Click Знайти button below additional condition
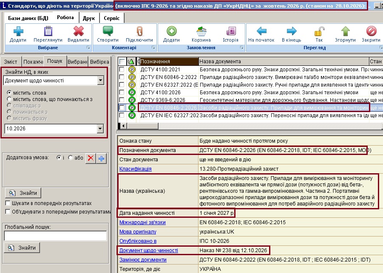383x273 pixels. point(23,193)
